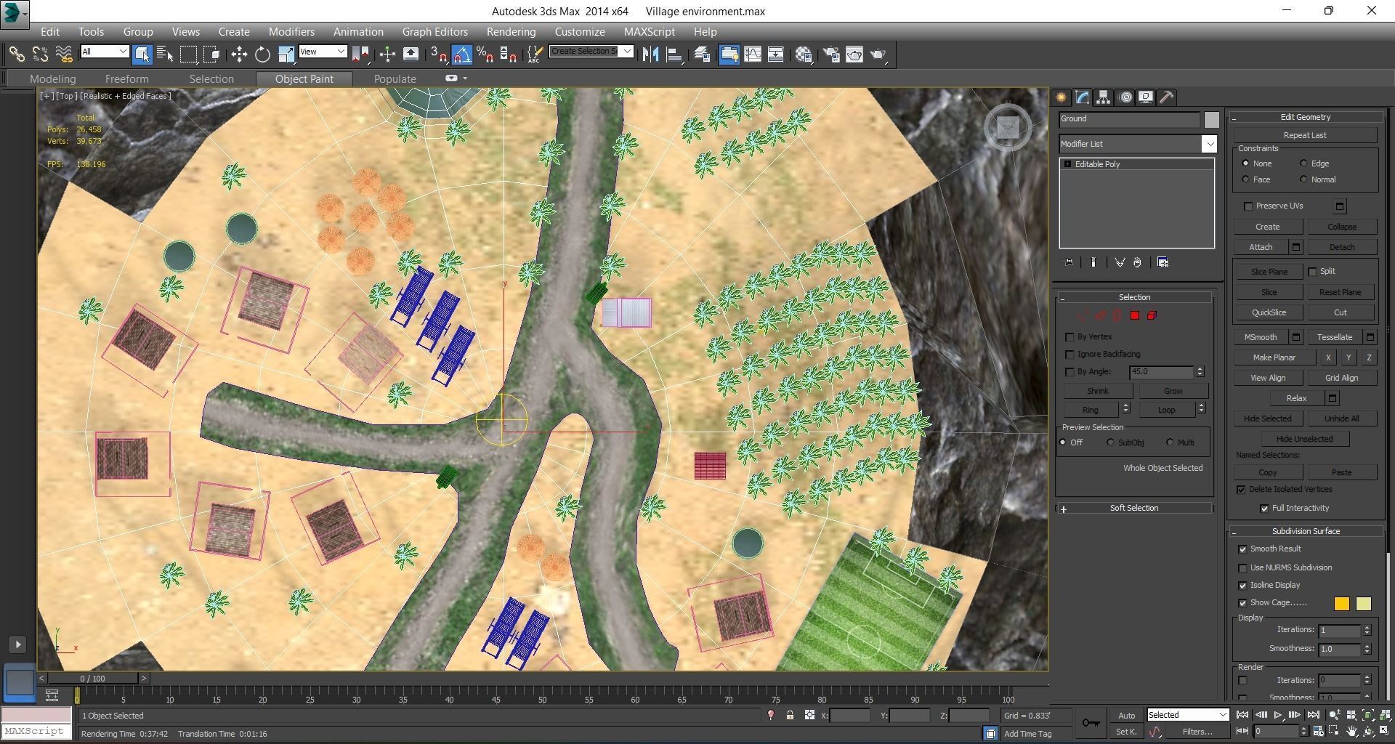Click the Attach button
Viewport: 1395px width, 744px height.
coord(1261,248)
